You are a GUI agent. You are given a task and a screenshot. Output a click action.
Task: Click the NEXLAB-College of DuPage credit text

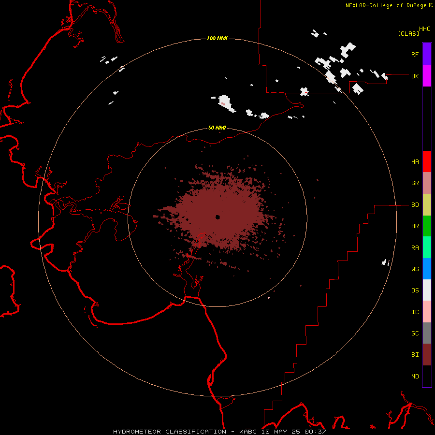(386, 5)
